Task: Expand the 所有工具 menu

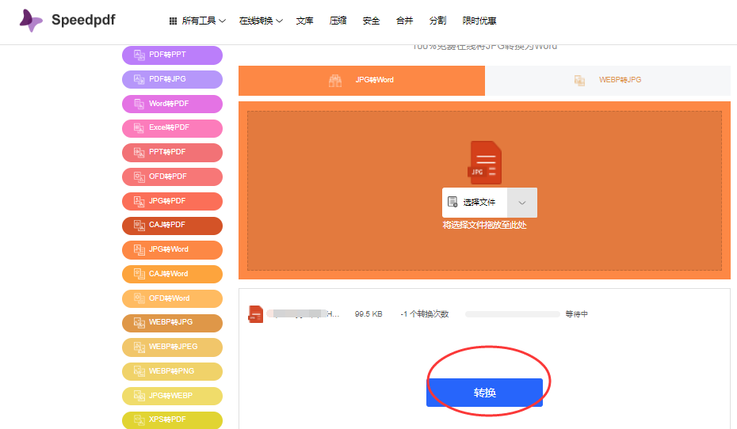Action: coord(197,21)
